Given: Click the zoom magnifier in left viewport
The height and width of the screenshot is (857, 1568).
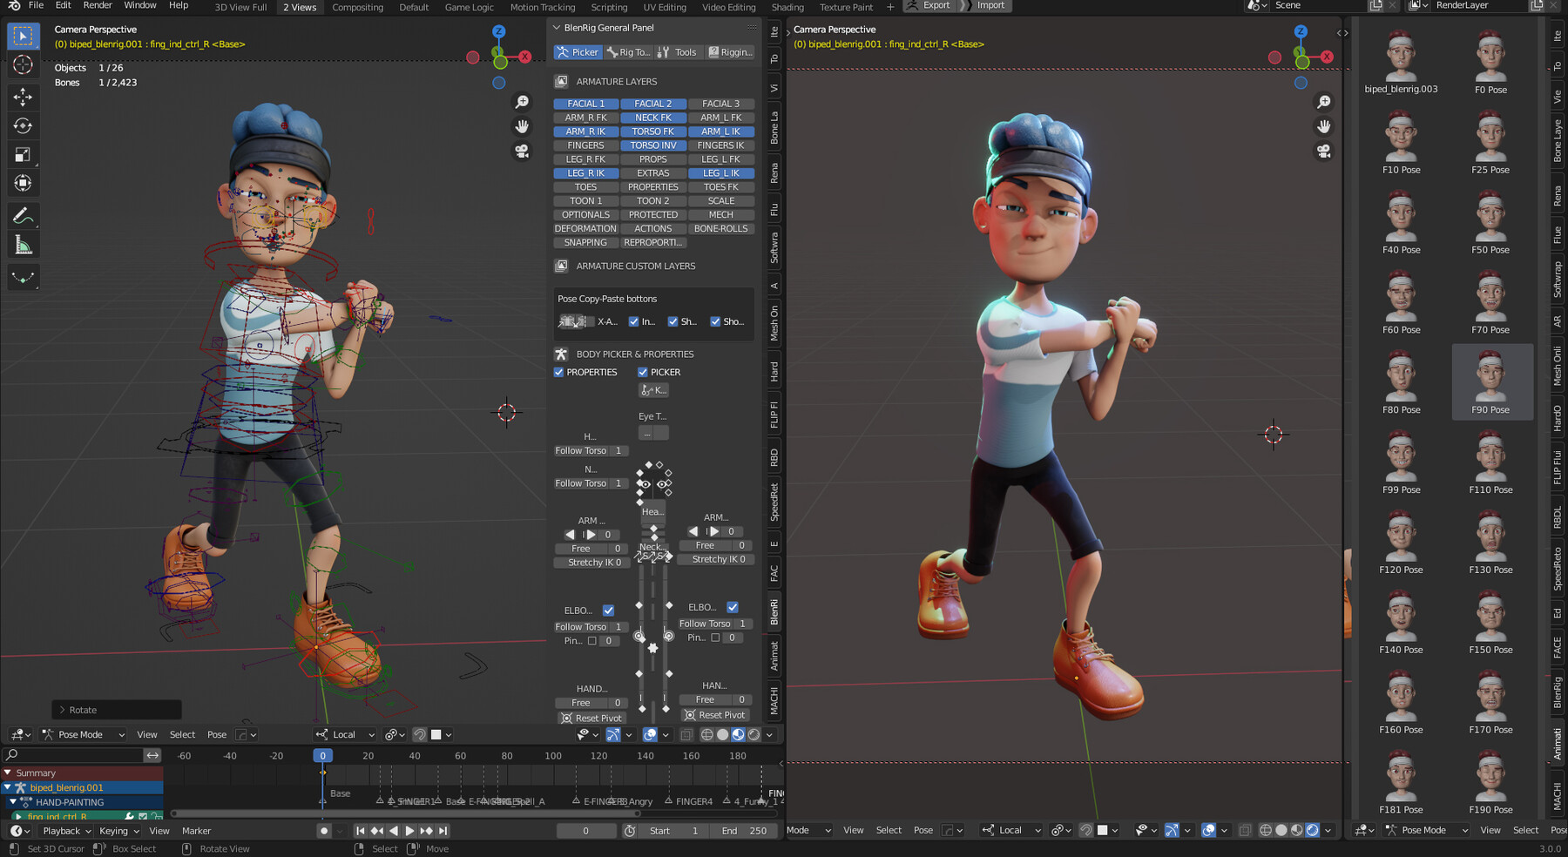Looking at the screenshot, I should pyautogui.click(x=522, y=102).
